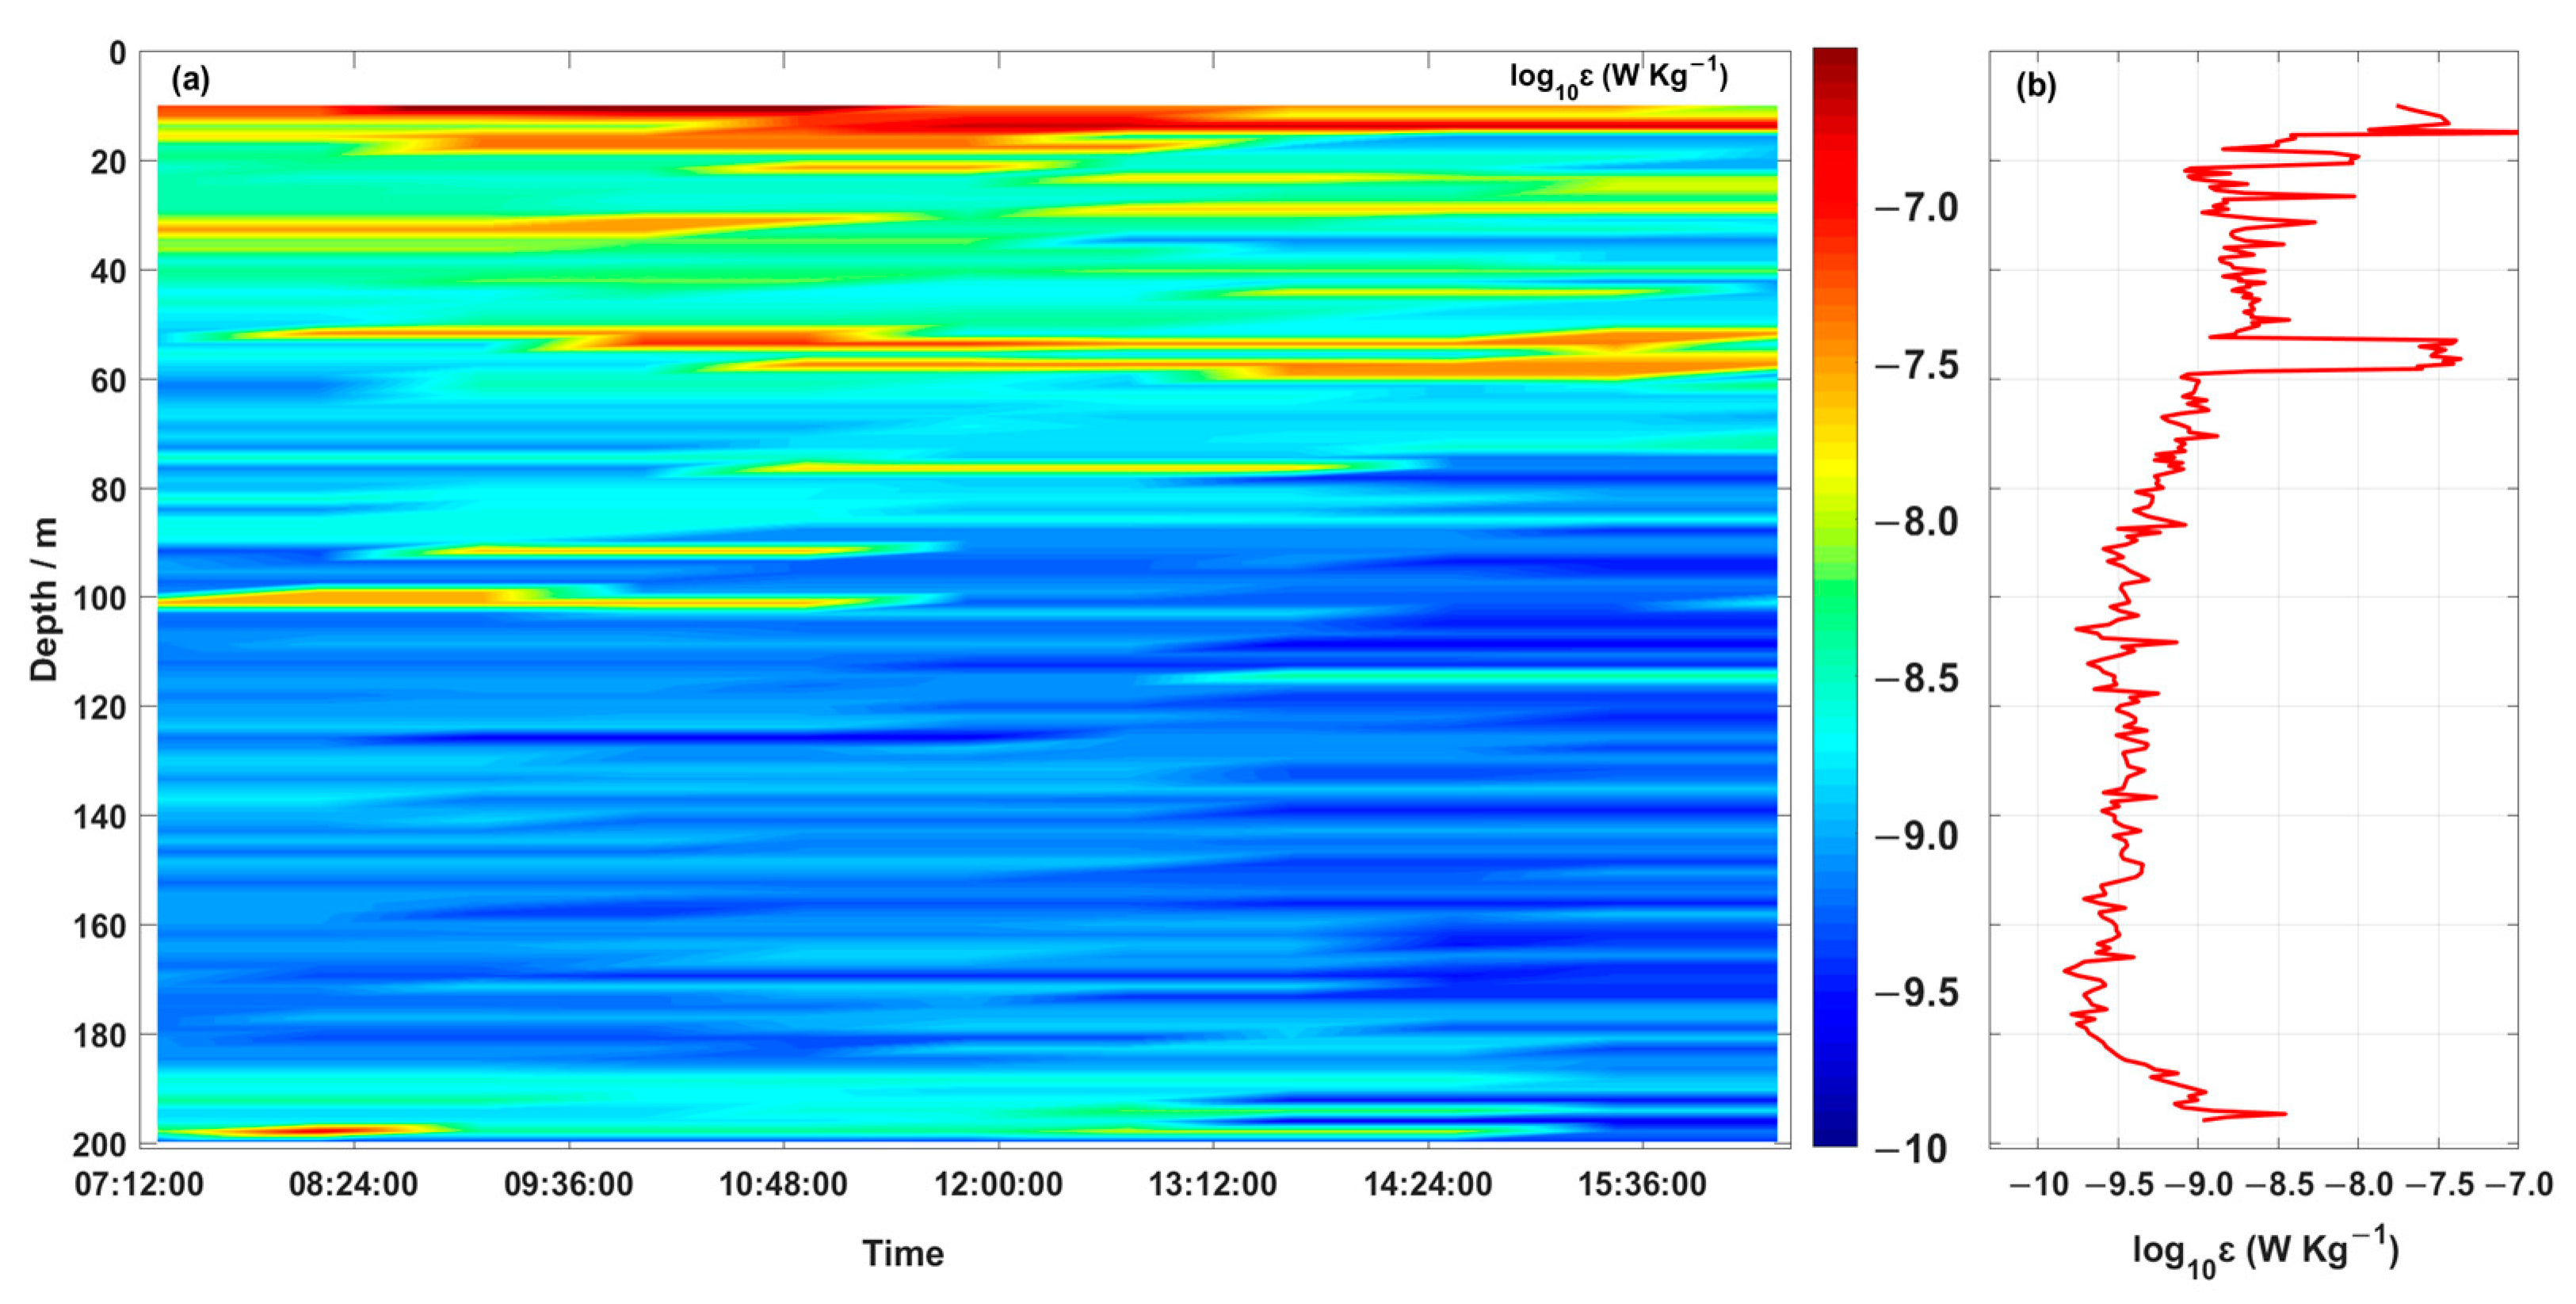Image resolution: width=2576 pixels, height=1304 pixels.
Task: Click the 08:24:00 time tick label
Action: pos(353,1185)
